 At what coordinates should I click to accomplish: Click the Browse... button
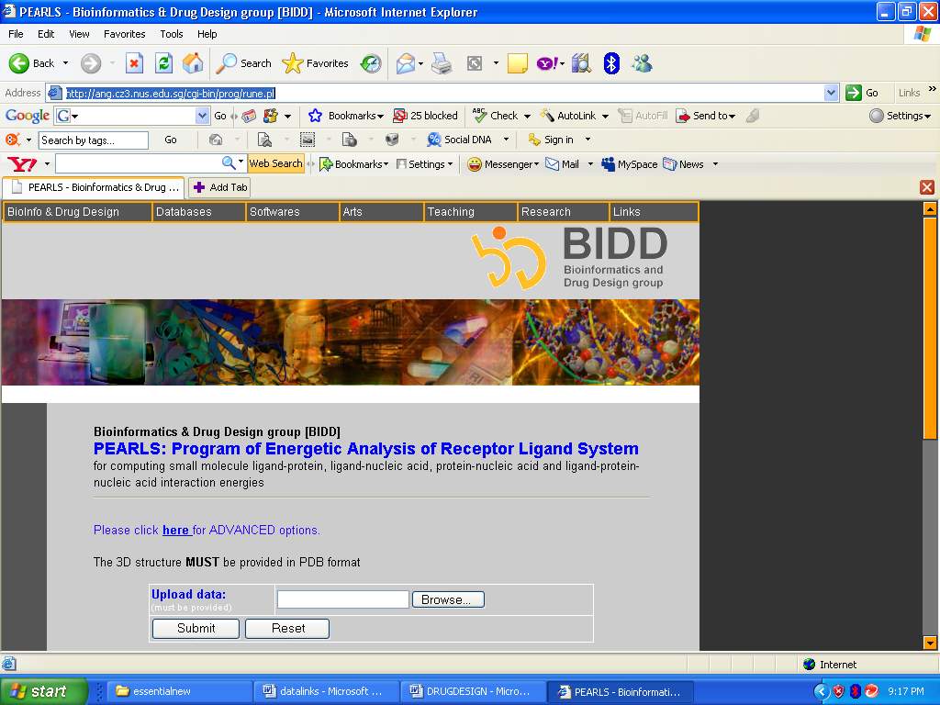click(447, 599)
